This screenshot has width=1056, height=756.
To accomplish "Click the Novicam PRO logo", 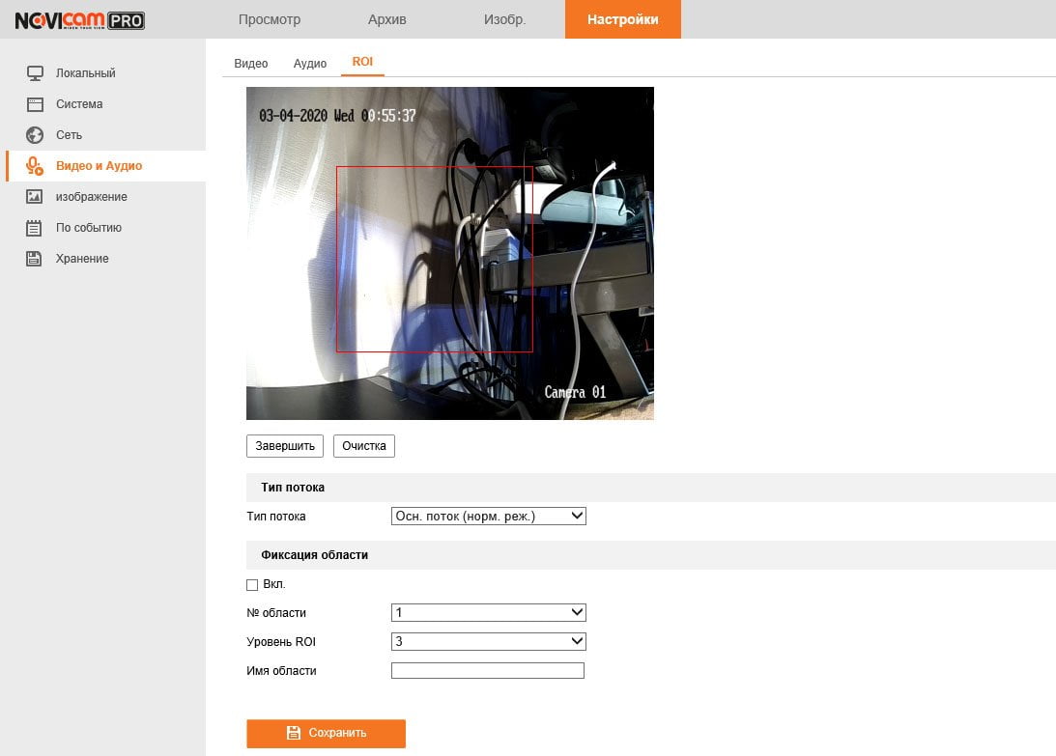I will tap(80, 20).
